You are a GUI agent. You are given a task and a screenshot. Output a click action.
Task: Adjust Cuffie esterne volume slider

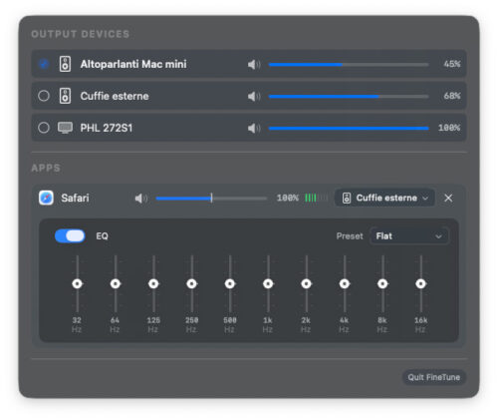pos(349,96)
